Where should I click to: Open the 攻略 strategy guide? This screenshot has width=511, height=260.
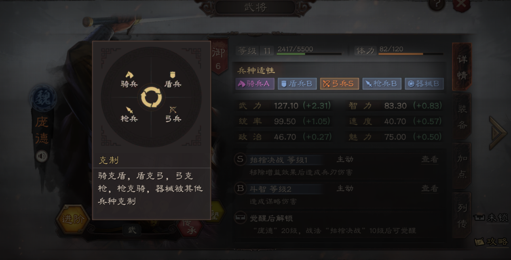tap(492, 241)
